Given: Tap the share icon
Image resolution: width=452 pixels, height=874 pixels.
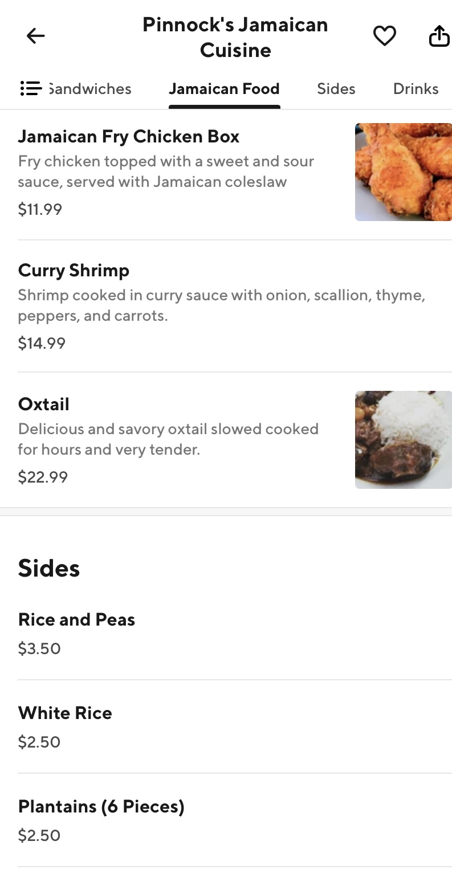Looking at the screenshot, I should (x=439, y=36).
